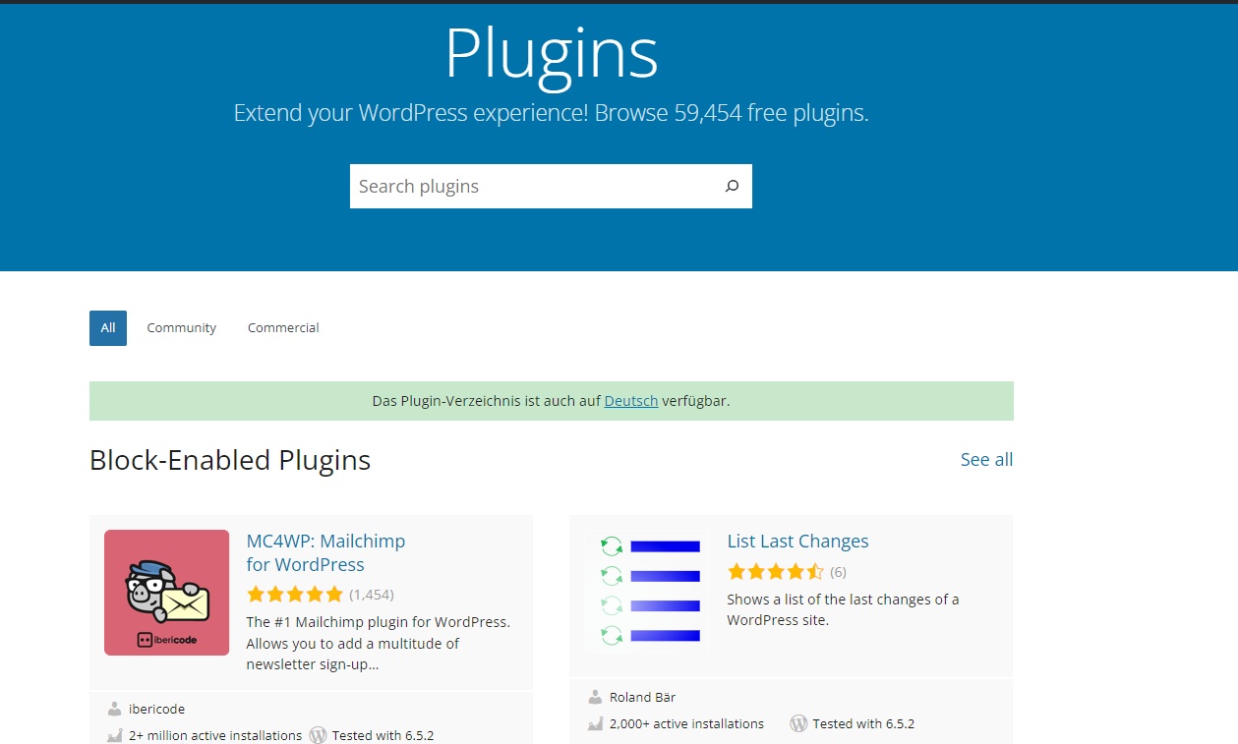Click the ibericode author person icon

click(114, 709)
